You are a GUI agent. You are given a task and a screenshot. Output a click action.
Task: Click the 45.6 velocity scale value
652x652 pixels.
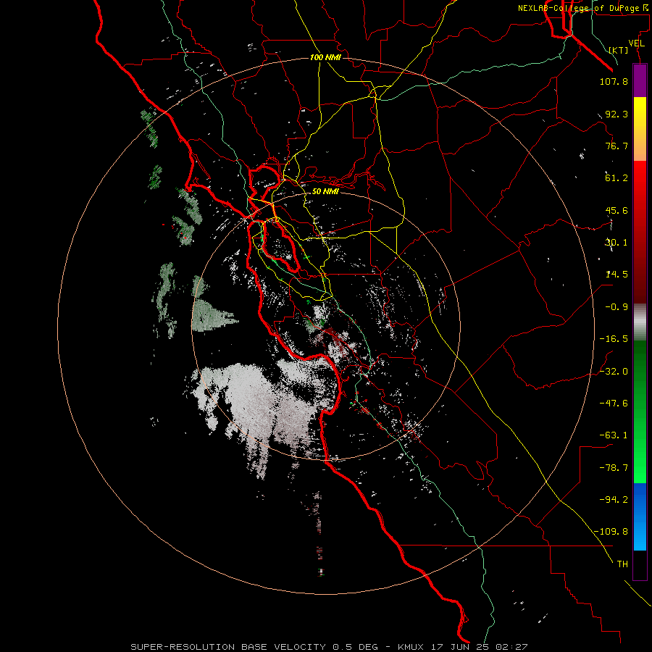pos(617,210)
